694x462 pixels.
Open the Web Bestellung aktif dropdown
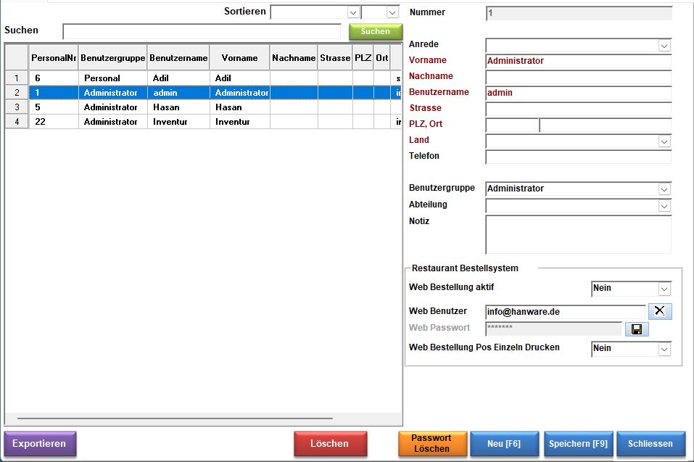click(664, 289)
